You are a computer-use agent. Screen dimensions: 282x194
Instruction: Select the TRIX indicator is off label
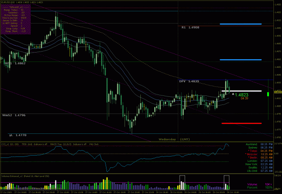click(x=34, y=144)
